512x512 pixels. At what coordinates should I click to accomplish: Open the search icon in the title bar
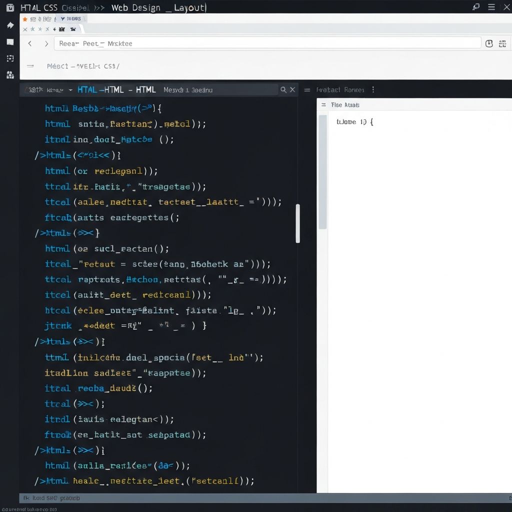pyautogui.click(x=475, y=7)
